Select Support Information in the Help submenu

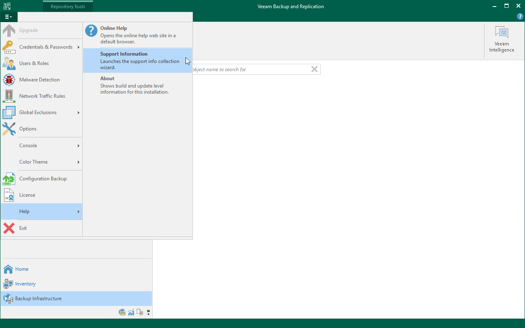(138, 61)
